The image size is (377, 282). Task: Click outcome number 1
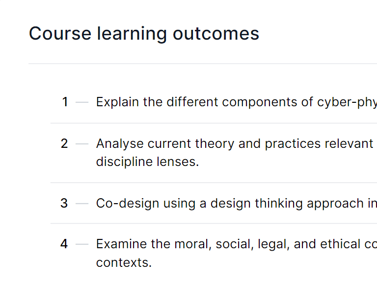(65, 102)
